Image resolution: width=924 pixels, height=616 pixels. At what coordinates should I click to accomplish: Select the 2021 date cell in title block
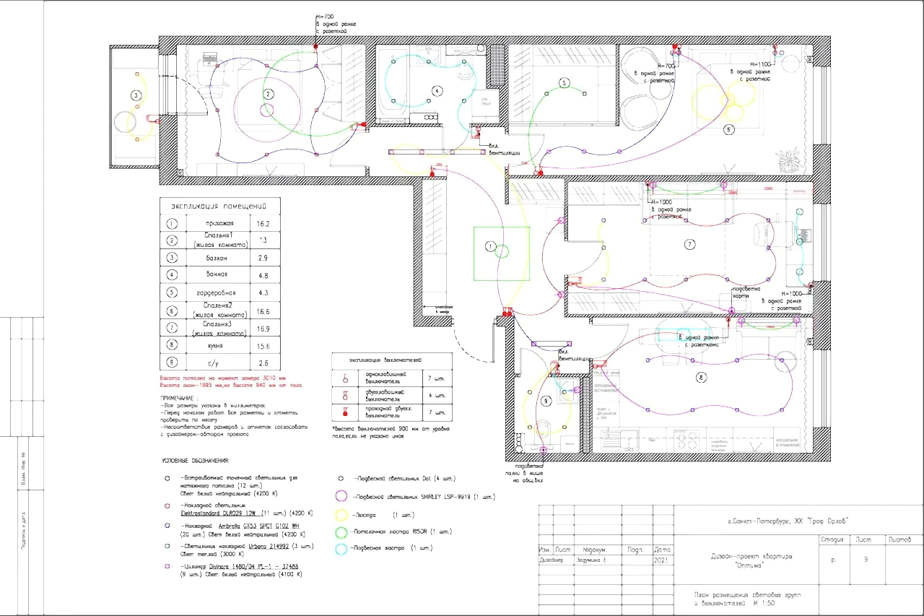point(661,560)
